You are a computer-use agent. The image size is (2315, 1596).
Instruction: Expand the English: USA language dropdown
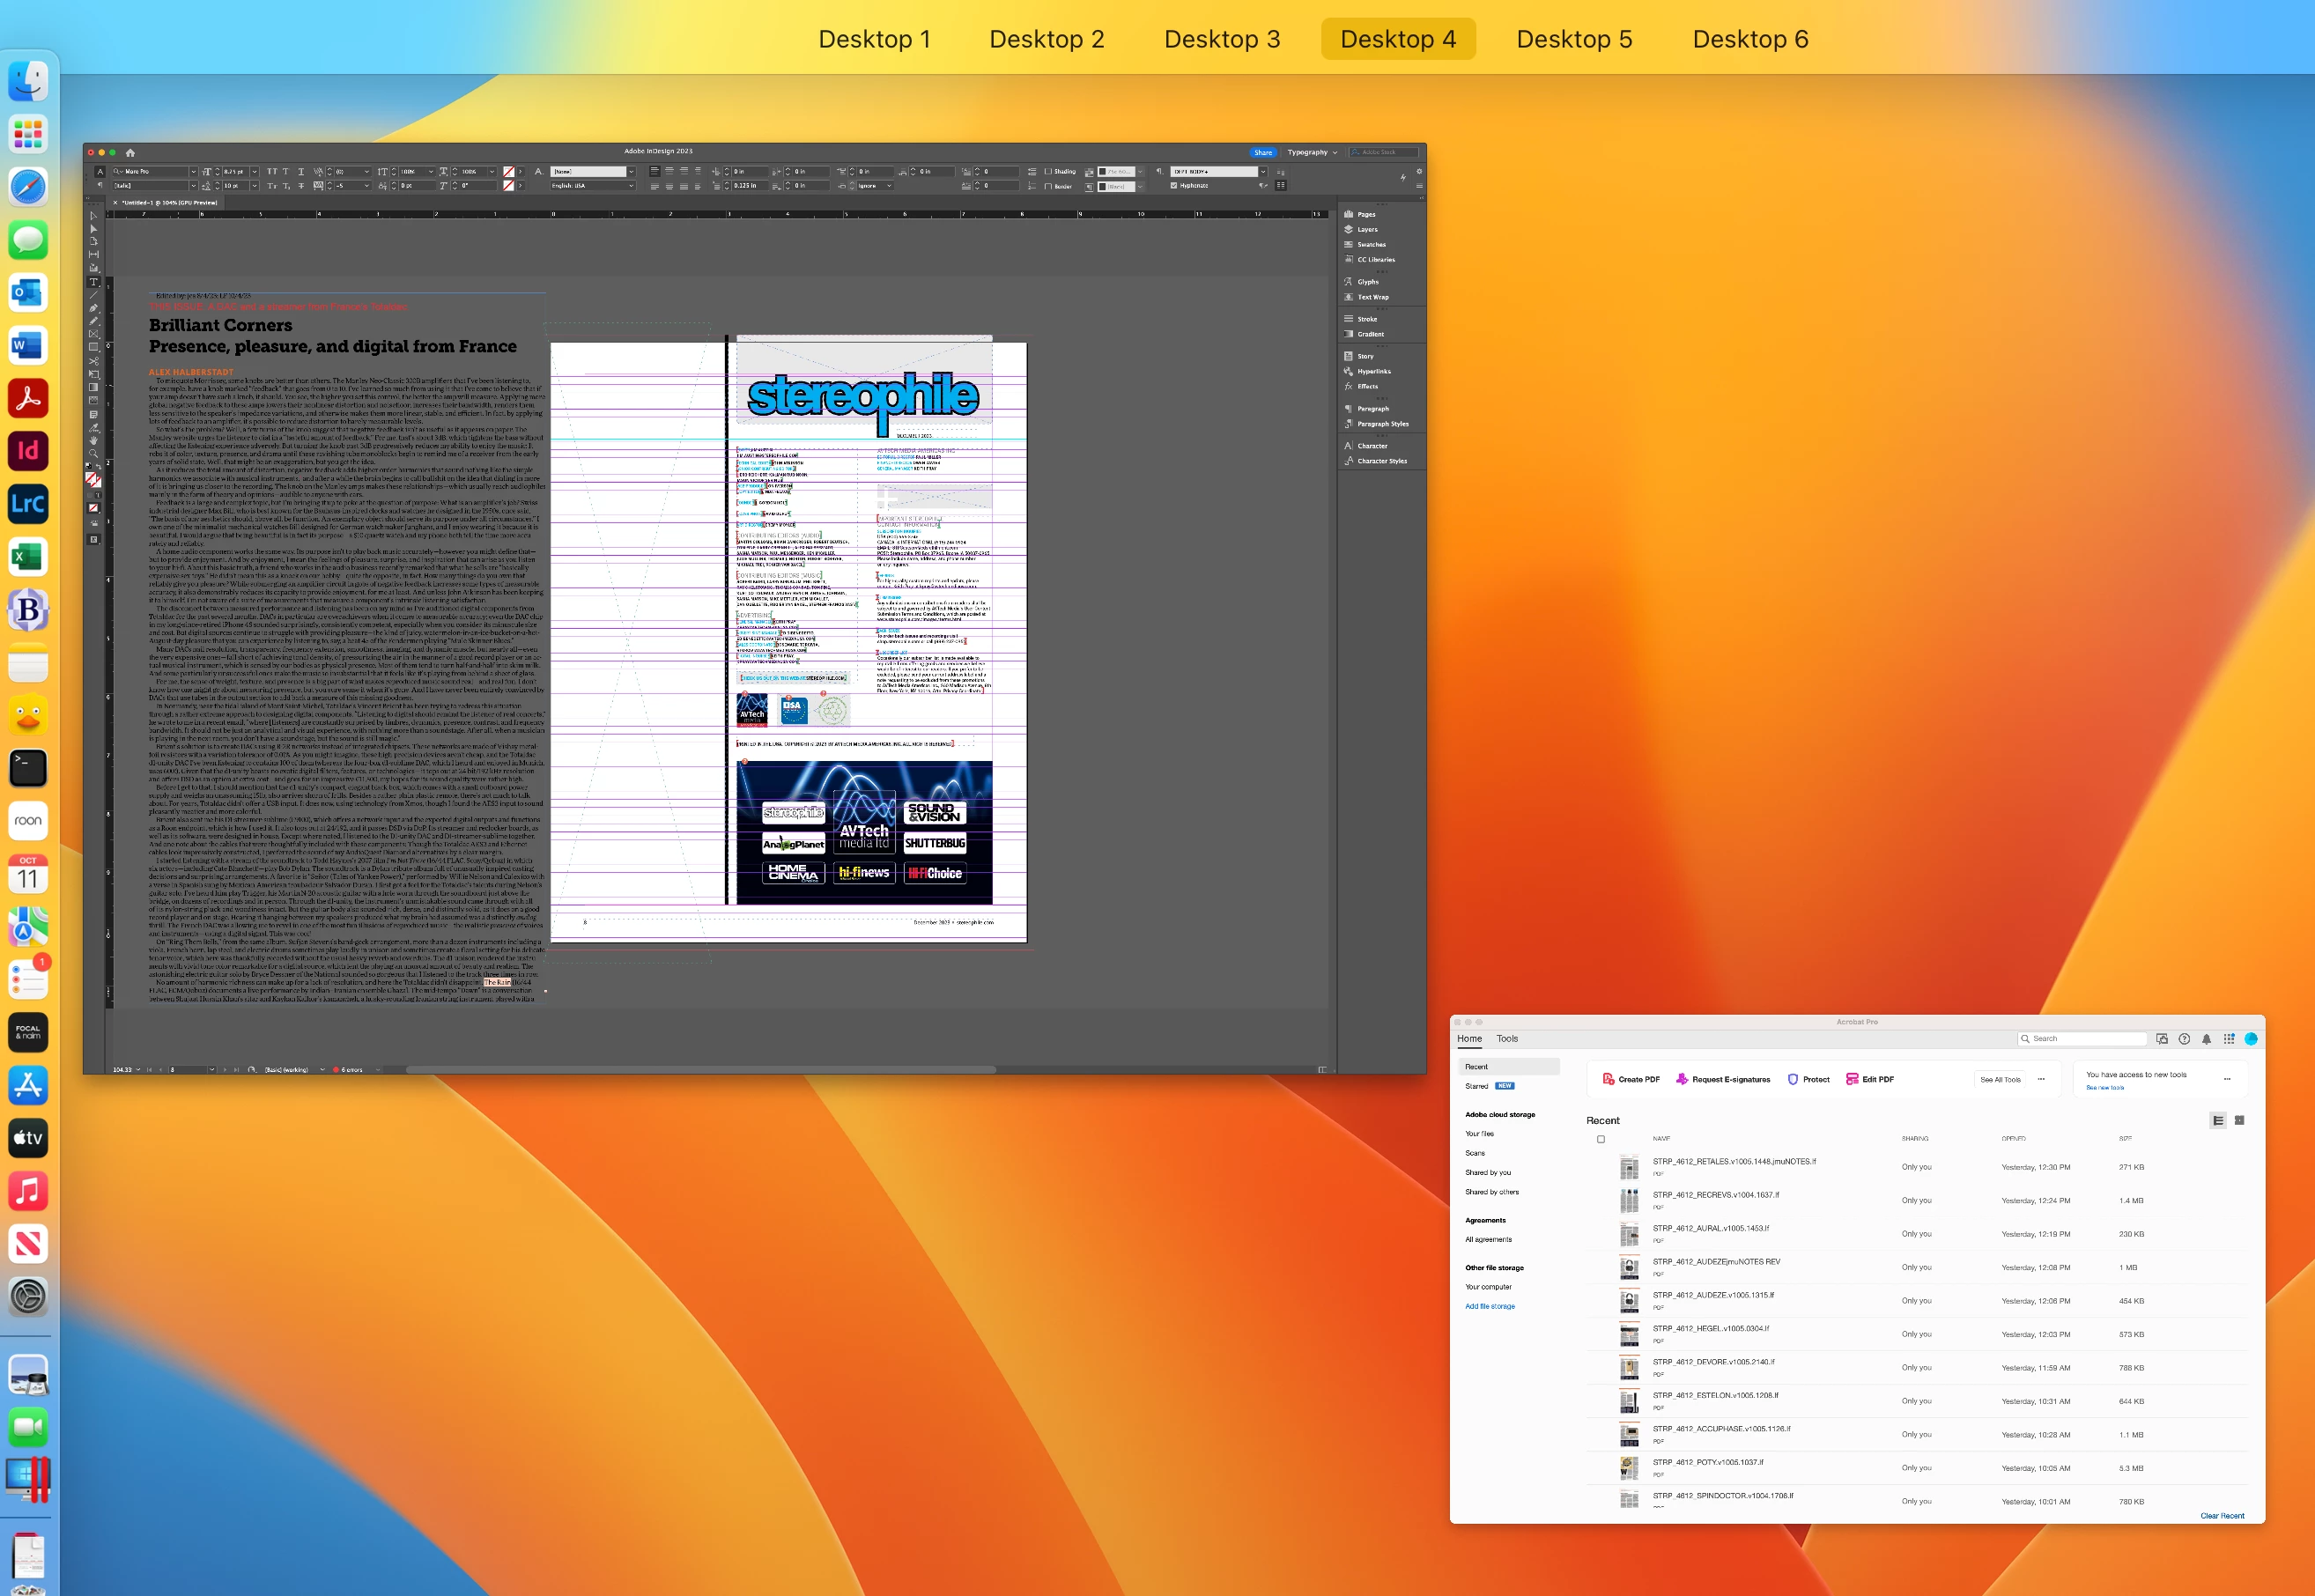tap(631, 186)
